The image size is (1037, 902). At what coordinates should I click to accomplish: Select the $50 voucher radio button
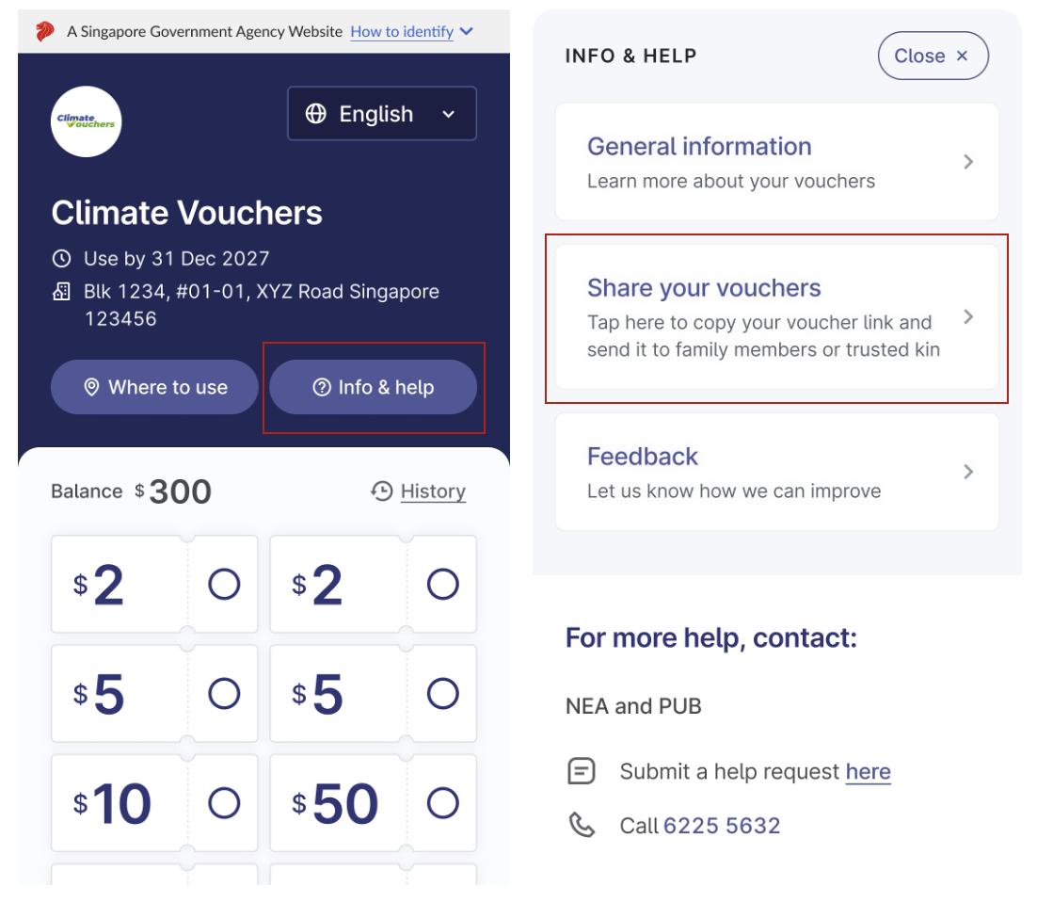(x=442, y=803)
